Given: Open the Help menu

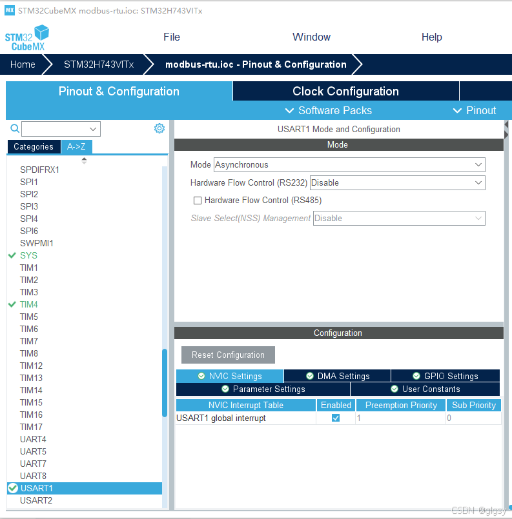Looking at the screenshot, I should click(x=431, y=37).
